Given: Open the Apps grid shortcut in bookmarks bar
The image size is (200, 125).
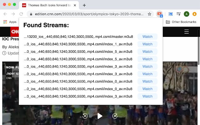Looking at the screenshot, I should 10,22.
